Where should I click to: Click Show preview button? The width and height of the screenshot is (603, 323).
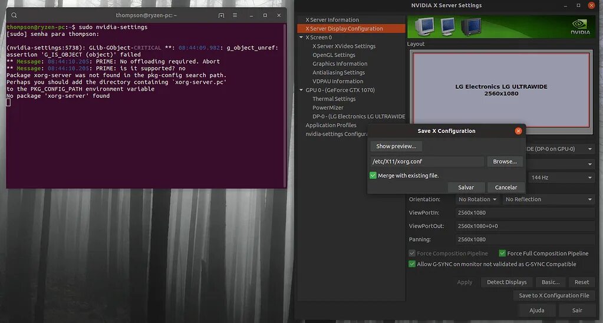click(396, 146)
